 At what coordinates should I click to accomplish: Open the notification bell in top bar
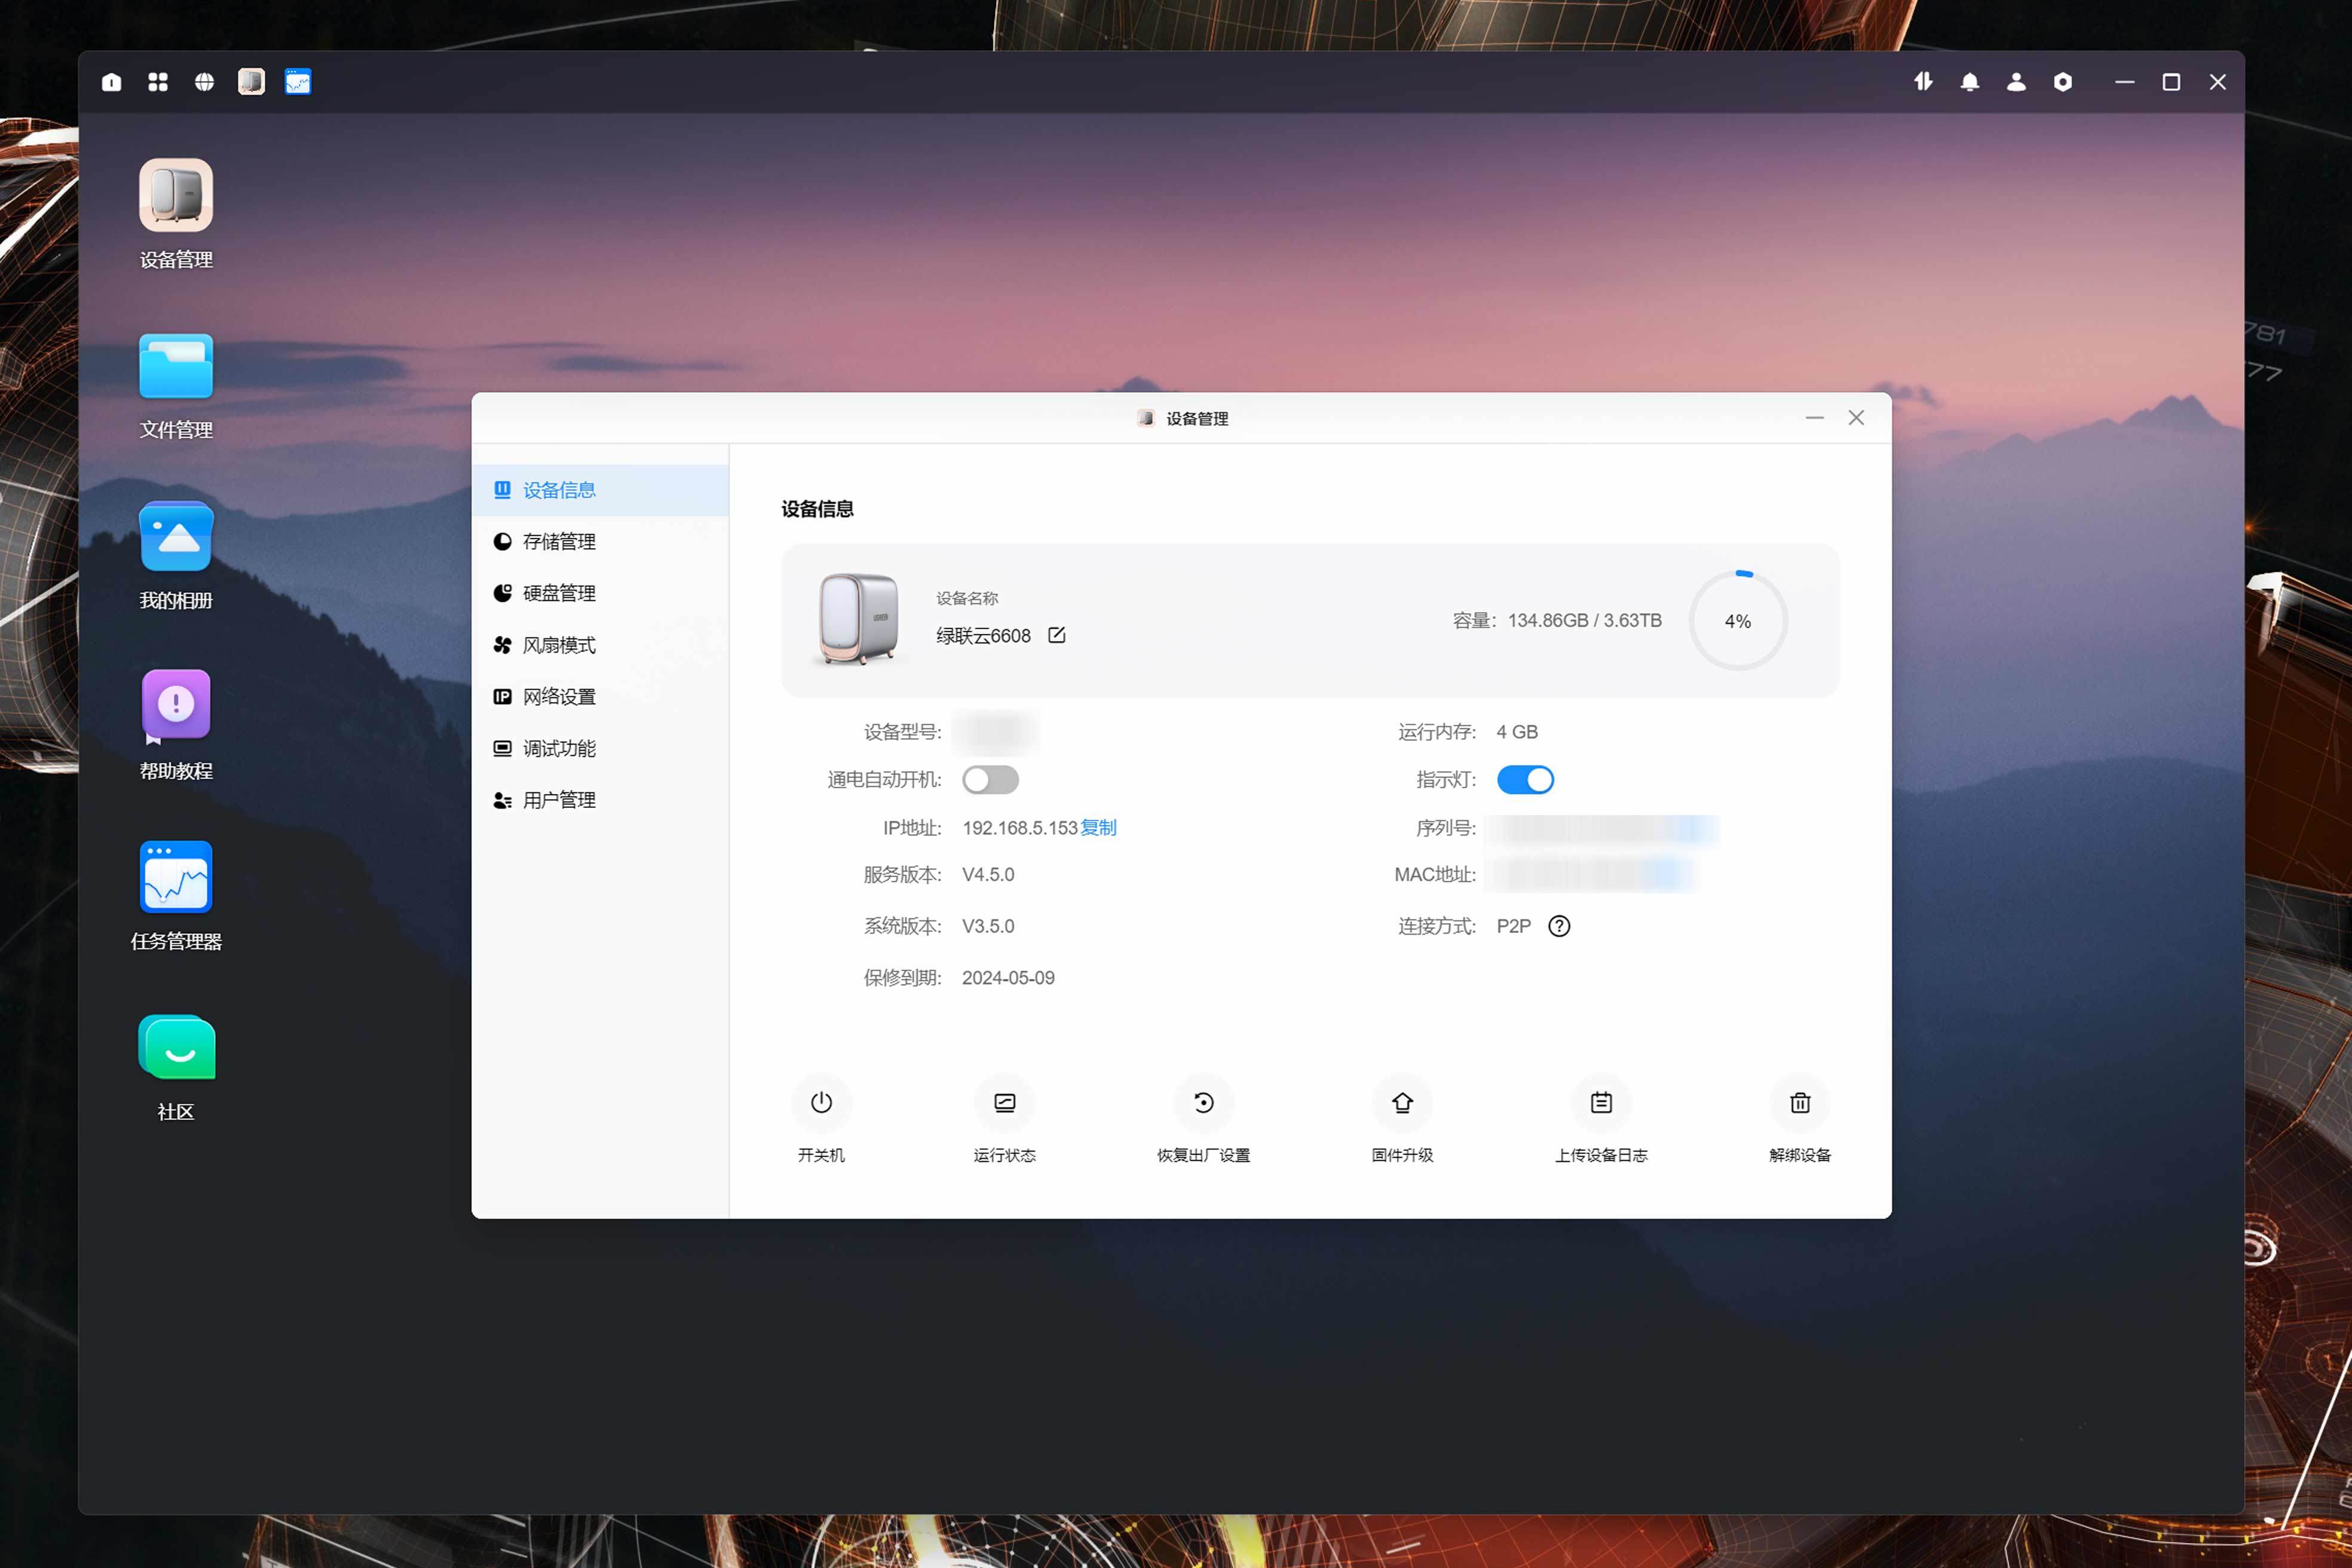click(x=1969, y=82)
